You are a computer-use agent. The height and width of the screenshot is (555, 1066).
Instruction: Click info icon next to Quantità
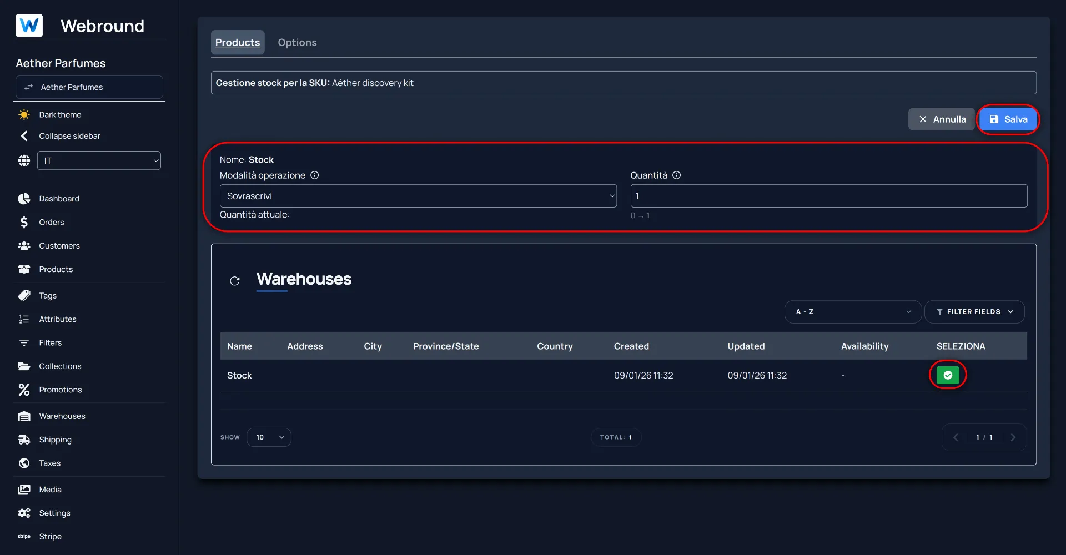point(676,175)
